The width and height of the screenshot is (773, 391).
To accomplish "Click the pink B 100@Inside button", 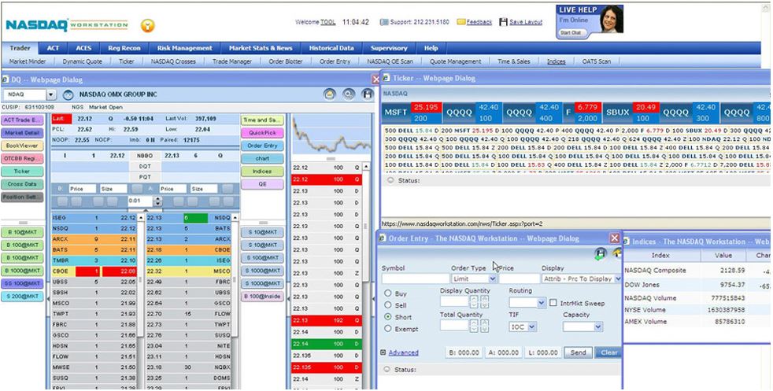I will [x=262, y=297].
